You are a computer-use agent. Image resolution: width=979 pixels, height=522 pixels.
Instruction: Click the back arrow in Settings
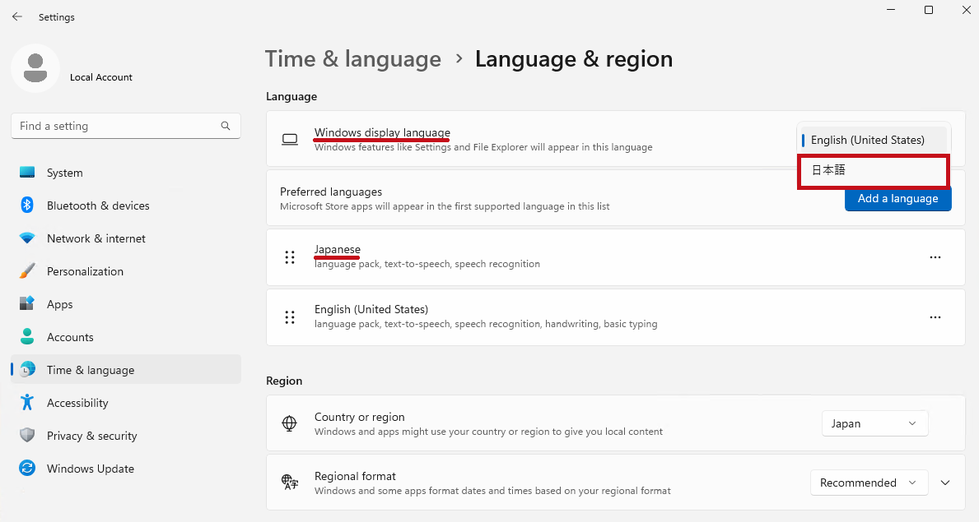tap(16, 16)
